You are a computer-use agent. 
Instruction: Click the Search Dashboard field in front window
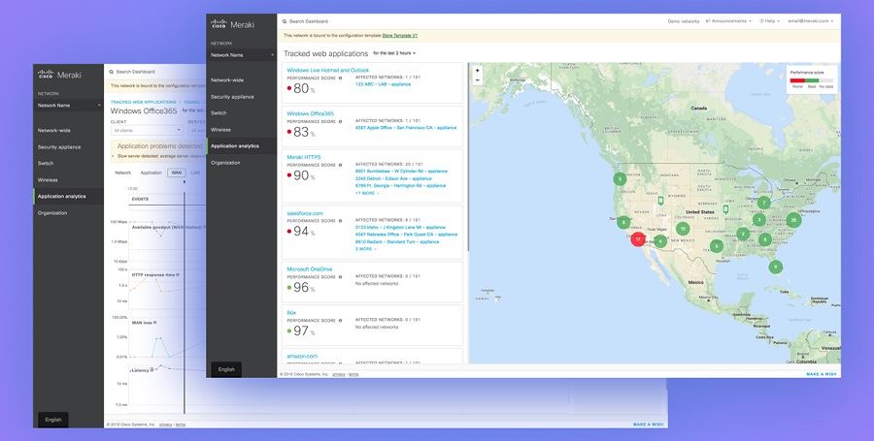(x=308, y=21)
